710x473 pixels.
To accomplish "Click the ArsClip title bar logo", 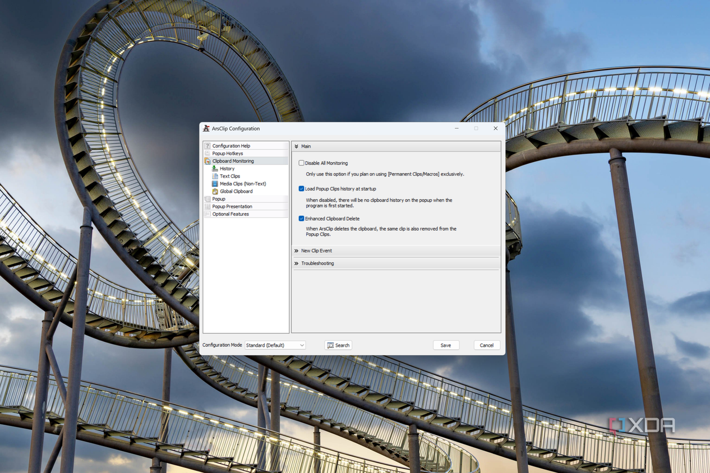I will click(206, 128).
